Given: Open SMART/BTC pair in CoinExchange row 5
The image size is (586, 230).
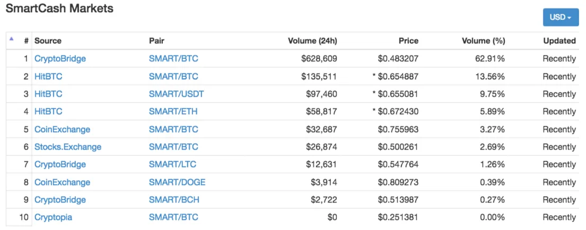Looking at the screenshot, I should pyautogui.click(x=173, y=130).
